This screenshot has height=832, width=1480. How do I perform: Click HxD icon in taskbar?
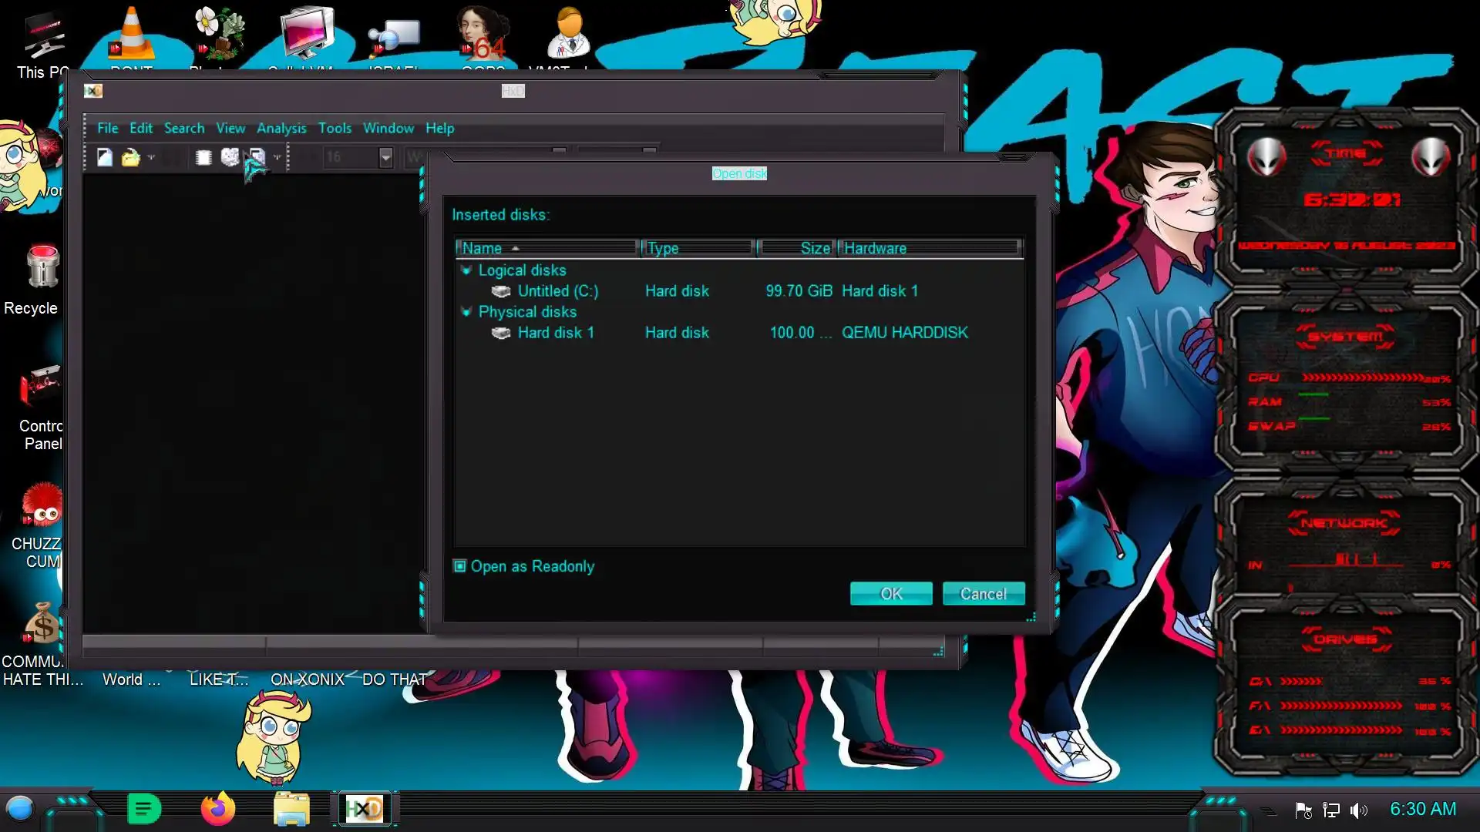pos(364,809)
